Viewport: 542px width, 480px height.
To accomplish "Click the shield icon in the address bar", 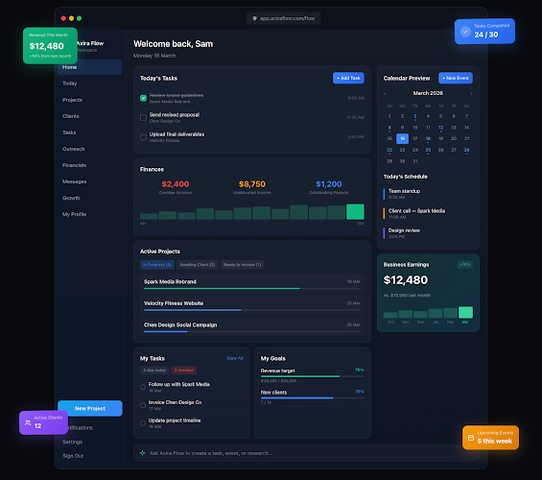I will click(x=255, y=18).
